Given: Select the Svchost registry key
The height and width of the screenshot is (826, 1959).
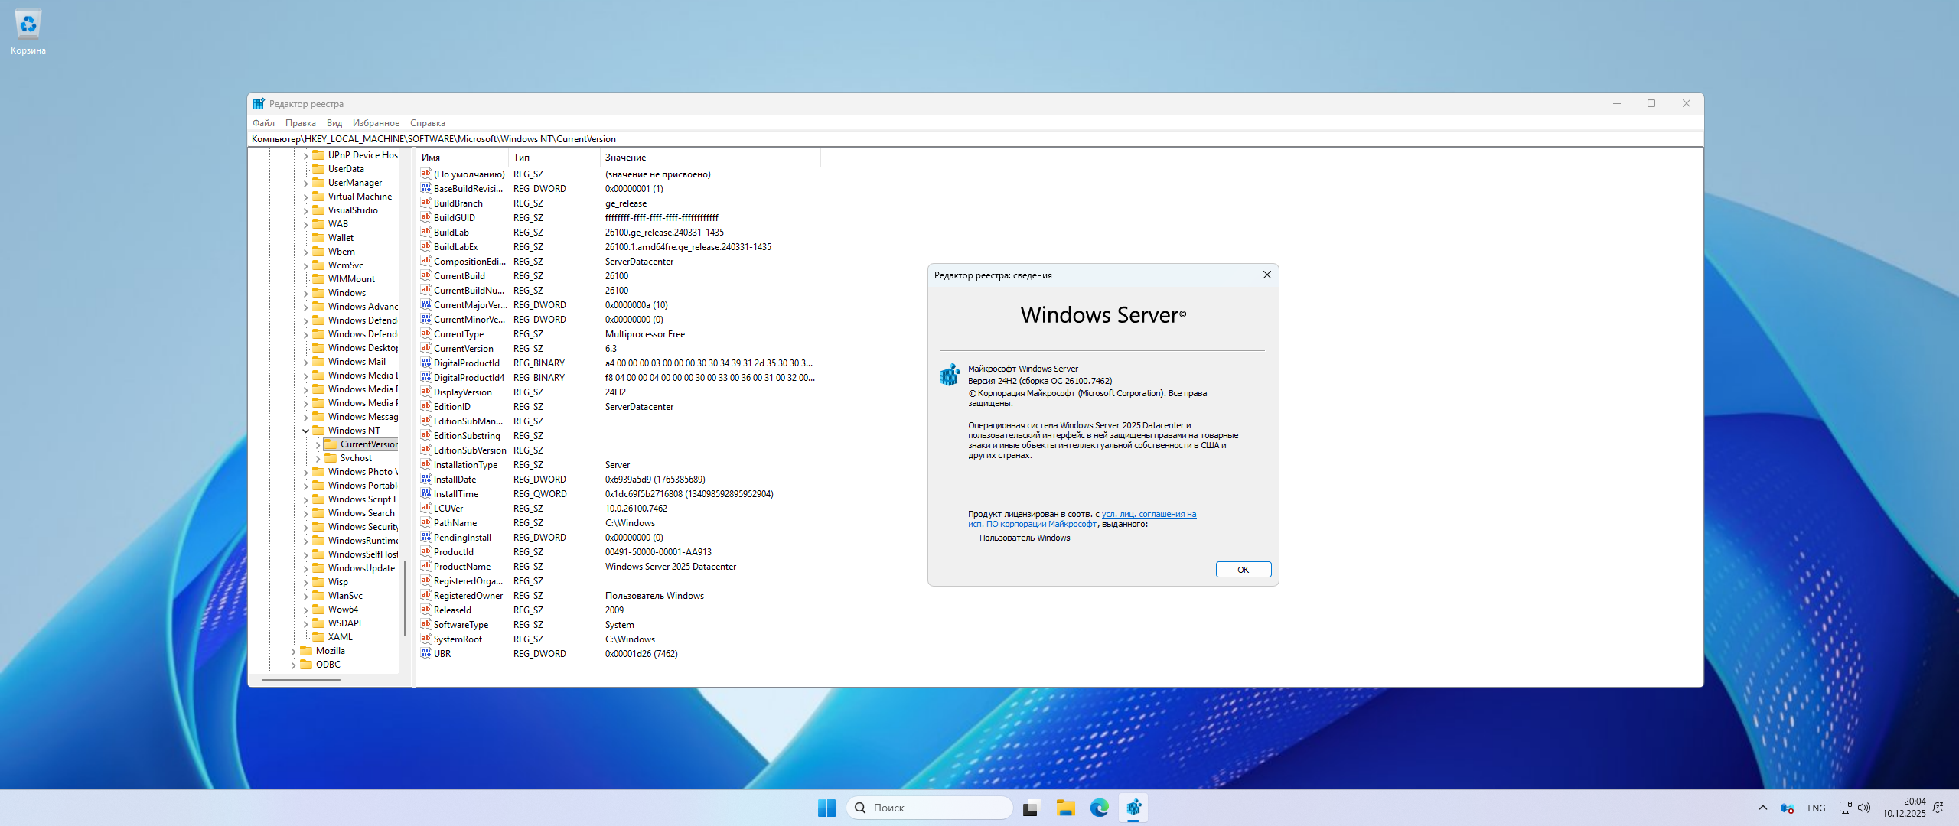Looking at the screenshot, I should tap(356, 458).
